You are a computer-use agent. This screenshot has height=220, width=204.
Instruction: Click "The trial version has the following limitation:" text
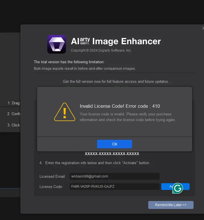point(69,62)
